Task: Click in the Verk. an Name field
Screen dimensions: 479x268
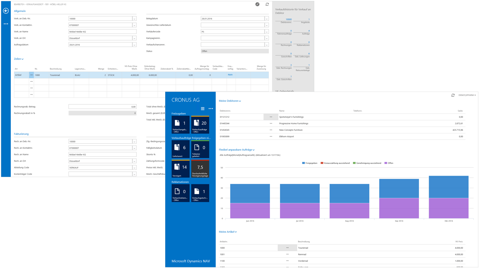Action: point(102,32)
